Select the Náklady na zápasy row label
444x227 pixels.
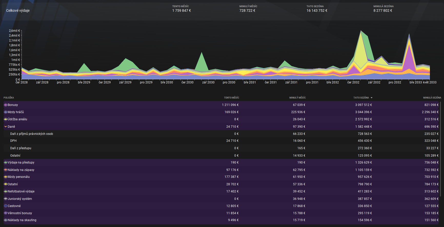coord(21,170)
